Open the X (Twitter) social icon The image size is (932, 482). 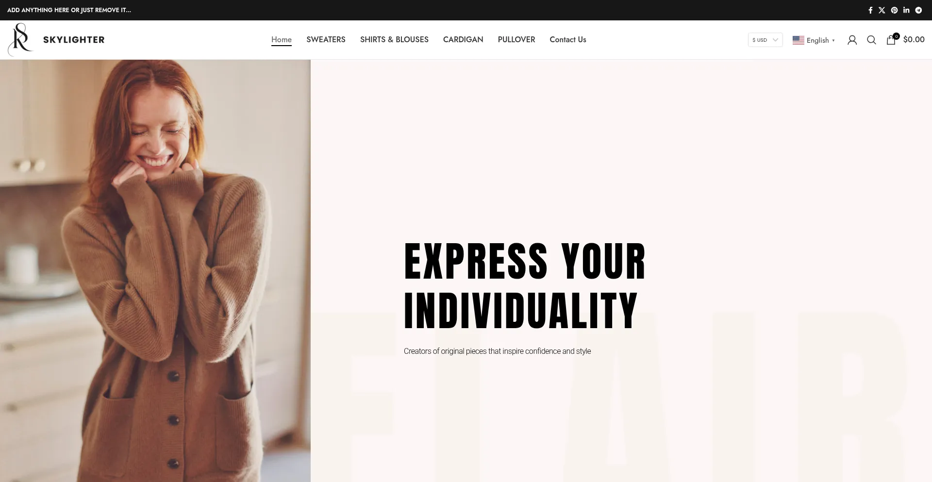point(882,10)
